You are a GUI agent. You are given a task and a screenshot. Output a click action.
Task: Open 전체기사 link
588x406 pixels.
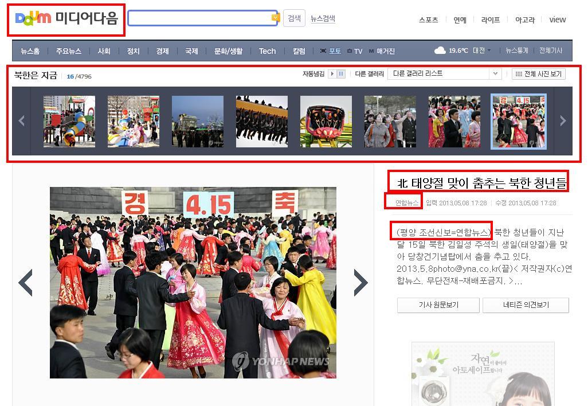pyautogui.click(x=551, y=50)
